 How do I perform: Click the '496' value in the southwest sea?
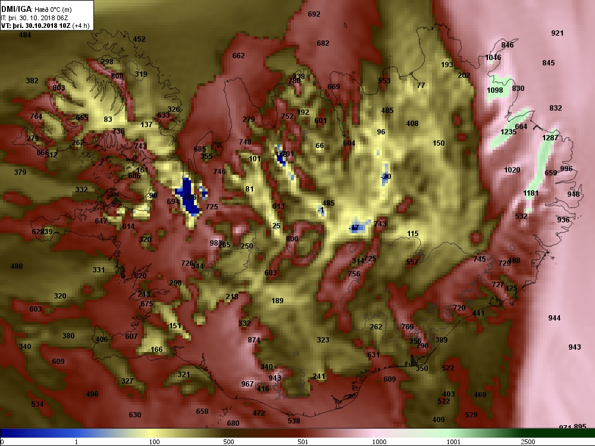(92, 394)
